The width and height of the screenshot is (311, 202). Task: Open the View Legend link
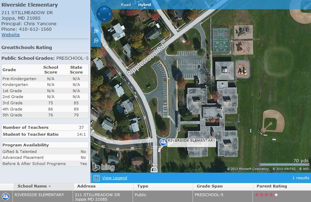pos(114,178)
